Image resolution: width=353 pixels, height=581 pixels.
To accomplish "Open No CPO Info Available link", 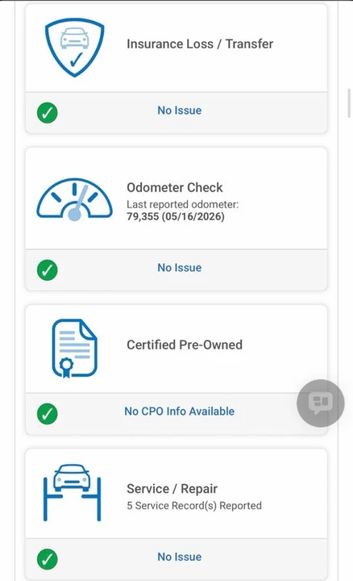I will point(180,412).
